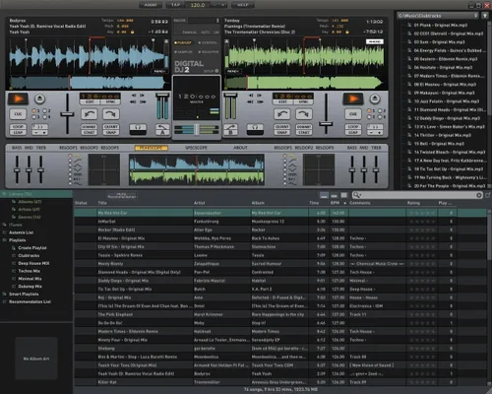Screen dimensions: 492x394
Task: Collapse the Library tree node
Action: click(4, 194)
